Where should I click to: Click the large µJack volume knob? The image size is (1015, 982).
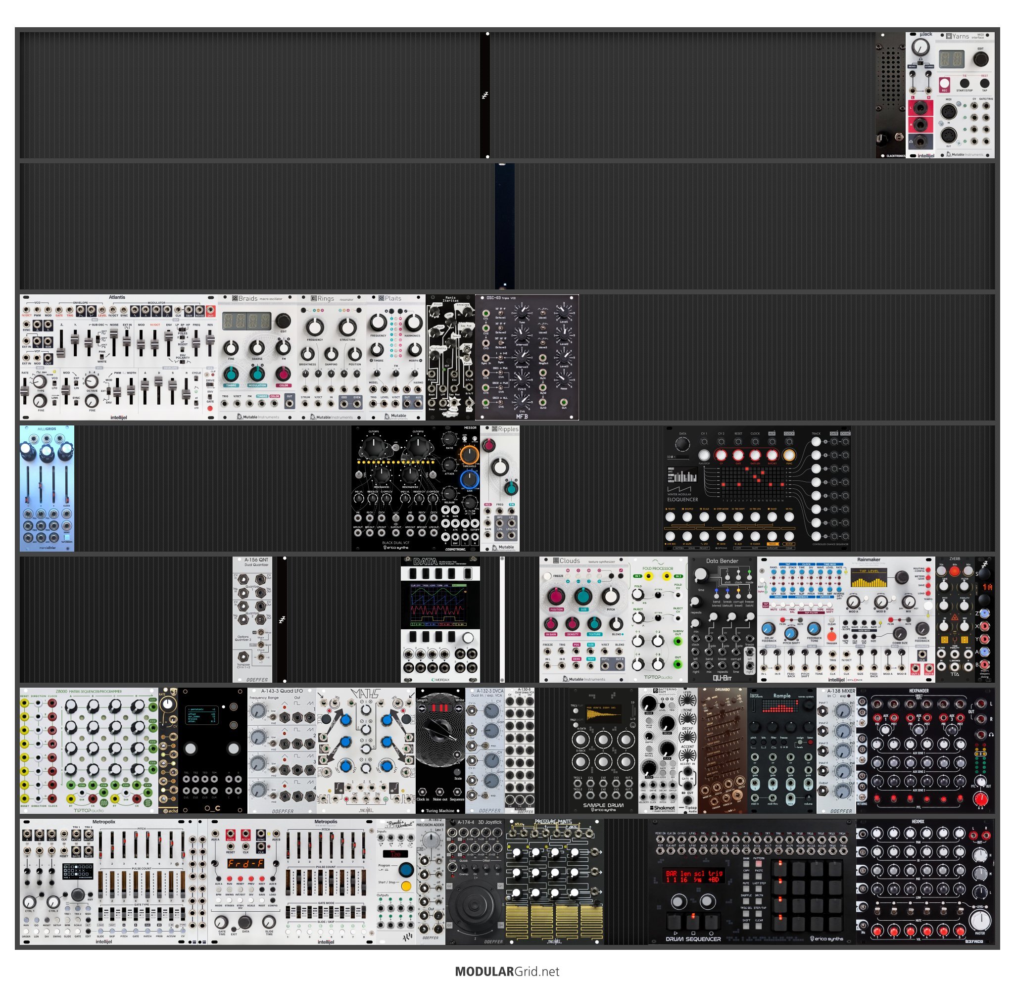pos(920,47)
